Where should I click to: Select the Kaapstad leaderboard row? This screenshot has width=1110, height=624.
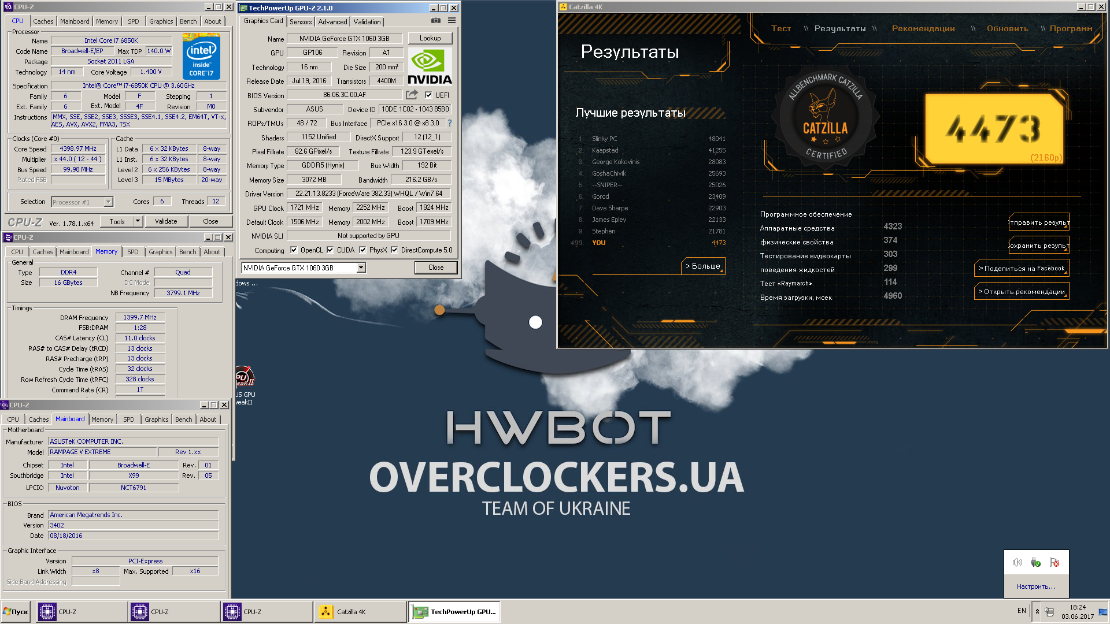coord(652,150)
